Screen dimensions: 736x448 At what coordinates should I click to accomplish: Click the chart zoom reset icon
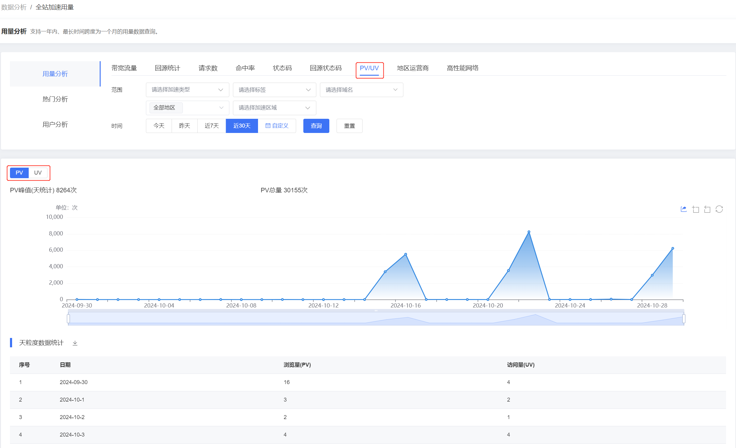click(x=707, y=209)
